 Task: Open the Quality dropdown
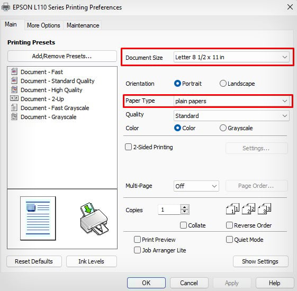tap(231, 116)
